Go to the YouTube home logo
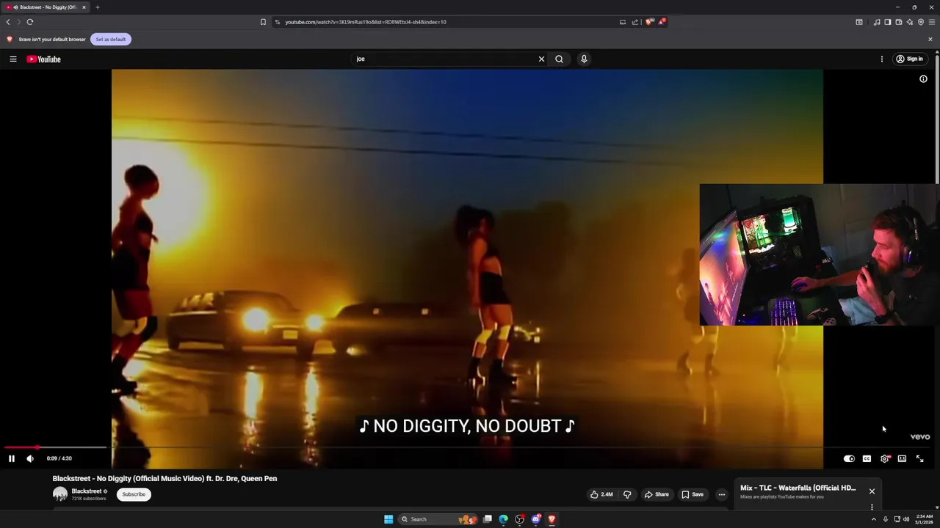 point(44,59)
